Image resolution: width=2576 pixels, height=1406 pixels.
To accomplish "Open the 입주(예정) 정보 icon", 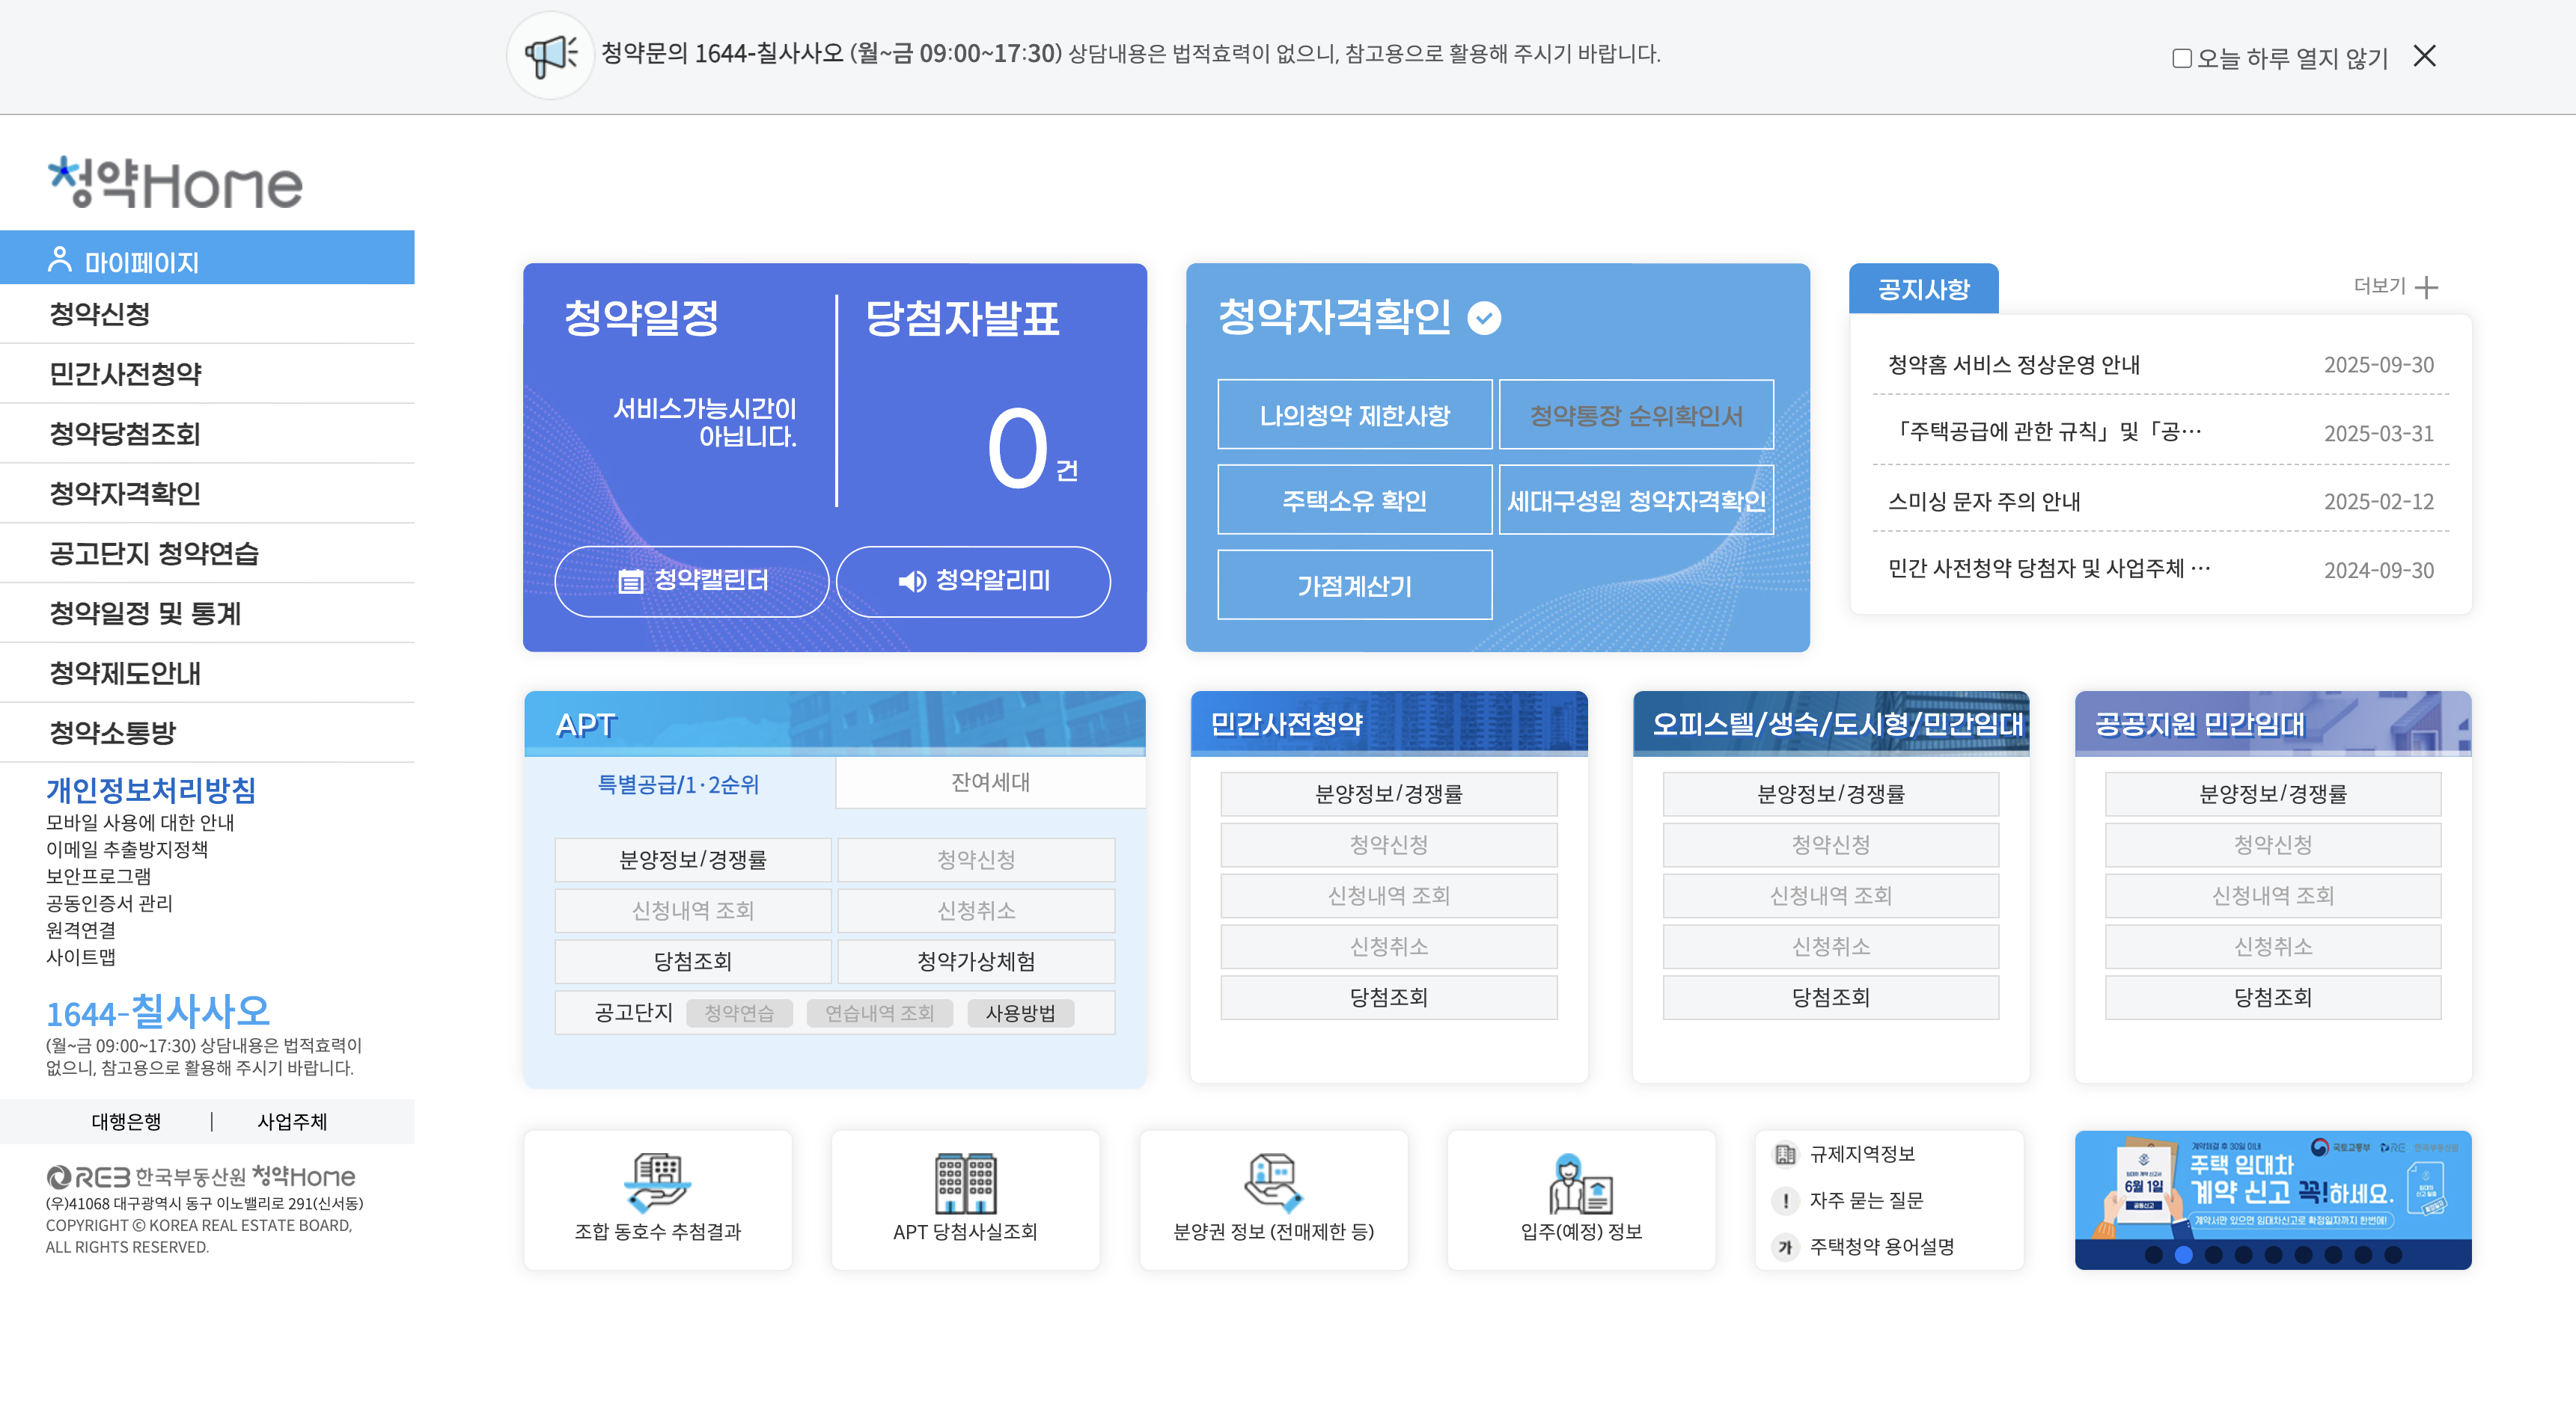I will click(1580, 1182).
